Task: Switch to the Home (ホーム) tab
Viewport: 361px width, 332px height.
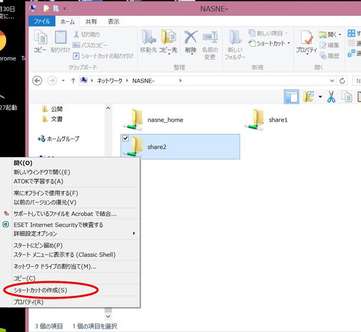Action: [x=67, y=22]
